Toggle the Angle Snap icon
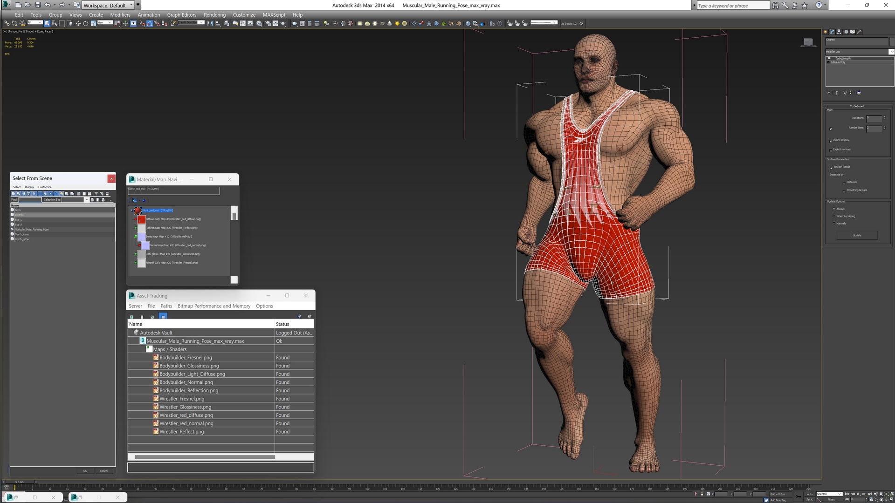895x503 pixels. [150, 23]
